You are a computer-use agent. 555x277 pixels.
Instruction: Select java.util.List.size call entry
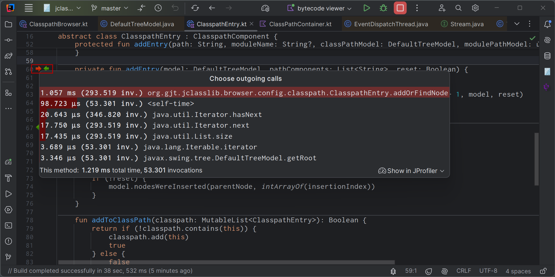[244, 136]
